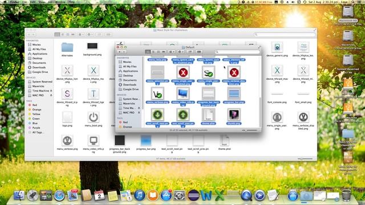
Task: Go back in the back Finder window
Action: tap(29, 34)
